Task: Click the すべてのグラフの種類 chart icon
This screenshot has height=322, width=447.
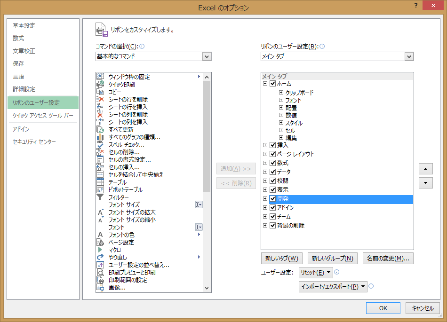Action: [x=100, y=137]
